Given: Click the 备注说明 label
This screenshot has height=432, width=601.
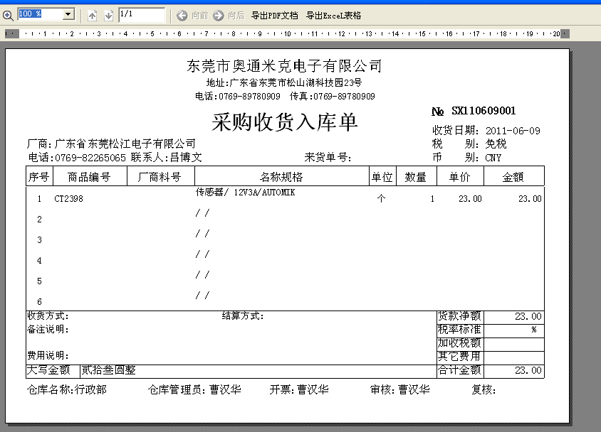Looking at the screenshot, I should tap(48, 329).
